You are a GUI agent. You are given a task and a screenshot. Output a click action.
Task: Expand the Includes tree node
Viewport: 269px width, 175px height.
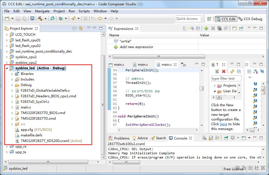pos(12,80)
